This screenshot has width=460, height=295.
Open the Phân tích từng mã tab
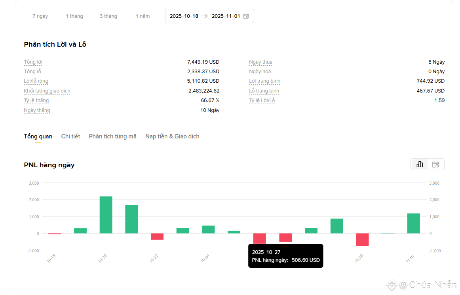113,136
